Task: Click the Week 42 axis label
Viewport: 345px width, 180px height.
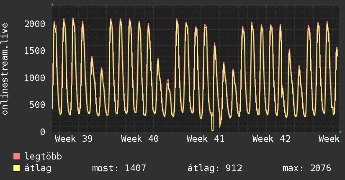Action: coord(271,139)
